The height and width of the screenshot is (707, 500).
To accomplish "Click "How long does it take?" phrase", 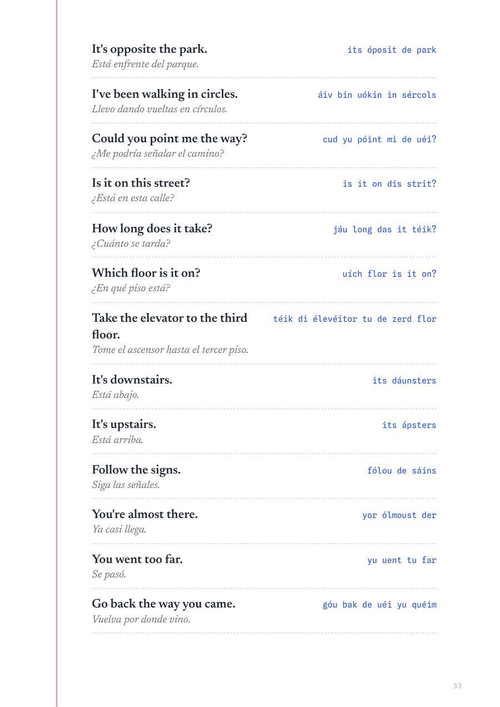I will [152, 228].
